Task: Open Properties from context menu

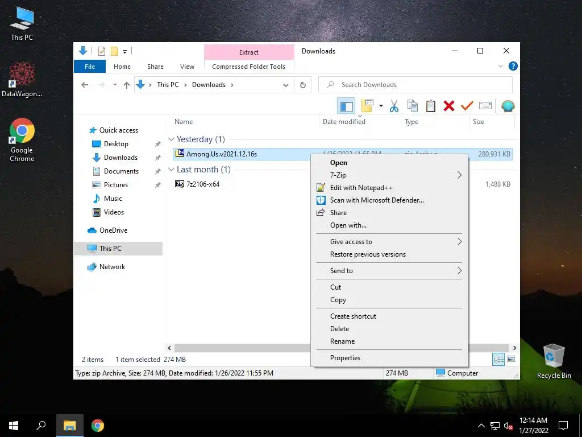Action: click(389, 357)
